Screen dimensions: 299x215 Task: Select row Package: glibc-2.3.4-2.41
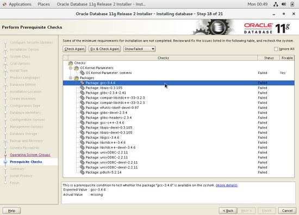(179, 93)
